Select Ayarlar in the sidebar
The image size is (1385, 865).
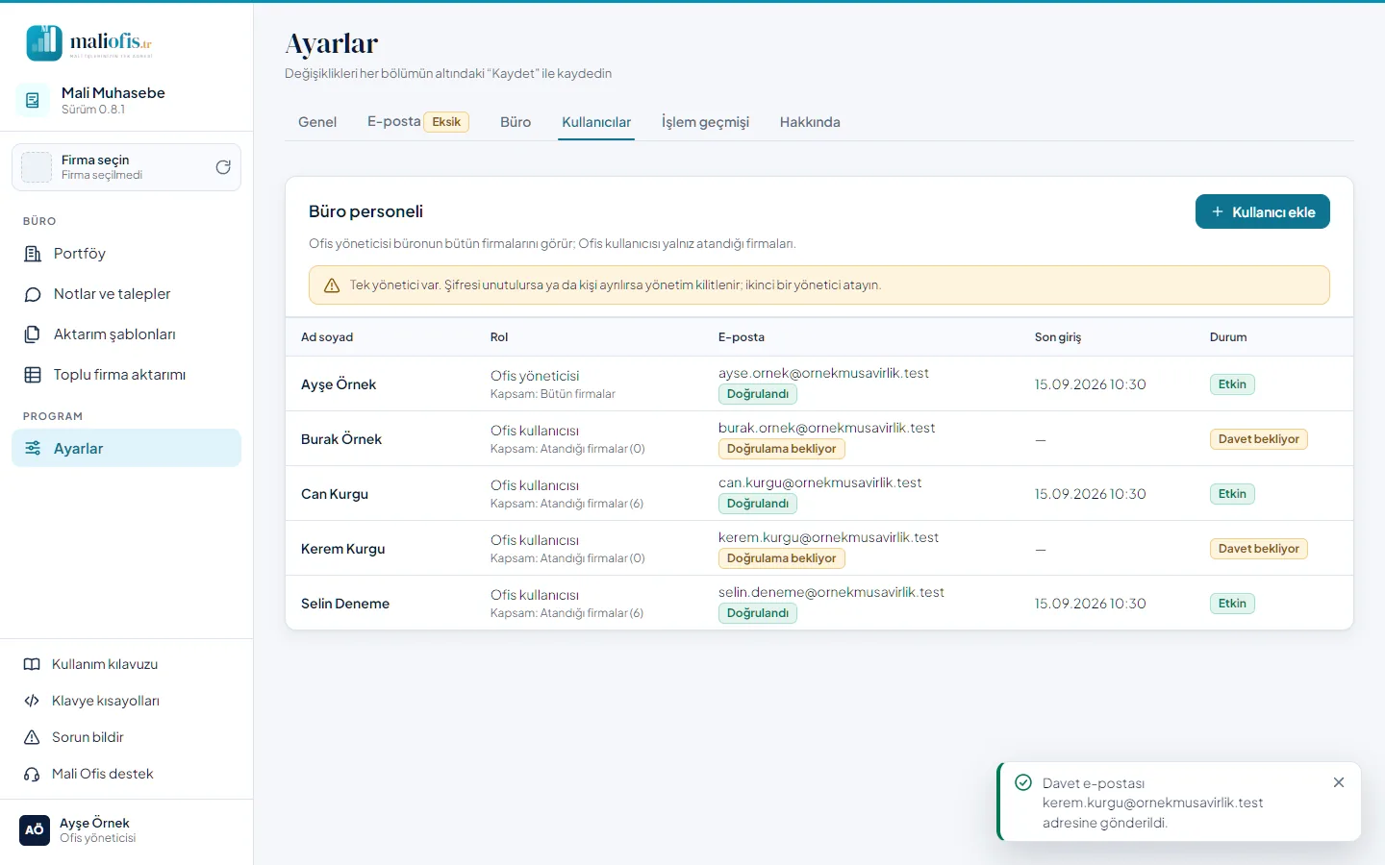pyautogui.click(x=126, y=448)
